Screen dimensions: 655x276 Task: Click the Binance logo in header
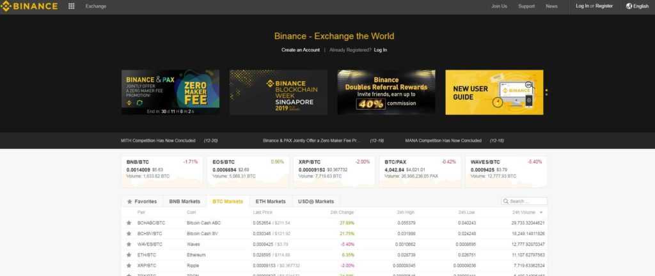tap(29, 6)
